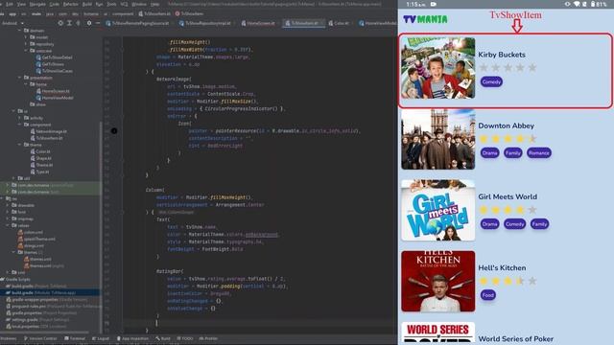Open settings.gradle file
Image resolution: width=614 pixels, height=345 pixels.
[x=36, y=319]
